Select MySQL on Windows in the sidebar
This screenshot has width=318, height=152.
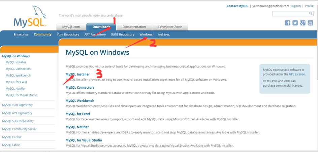[x=16, y=56]
